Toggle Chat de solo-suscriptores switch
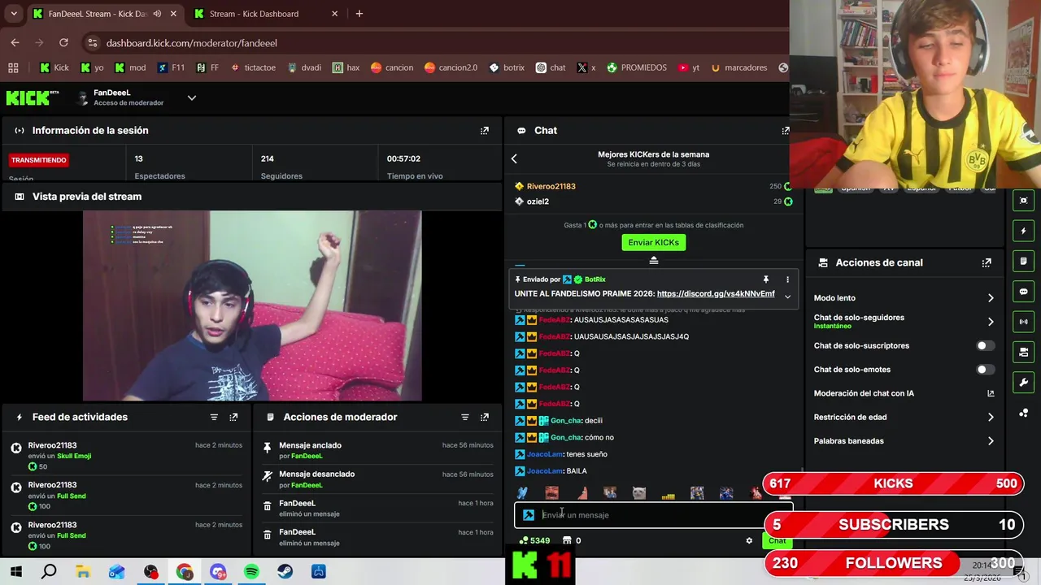This screenshot has height=585, width=1041. tap(985, 345)
